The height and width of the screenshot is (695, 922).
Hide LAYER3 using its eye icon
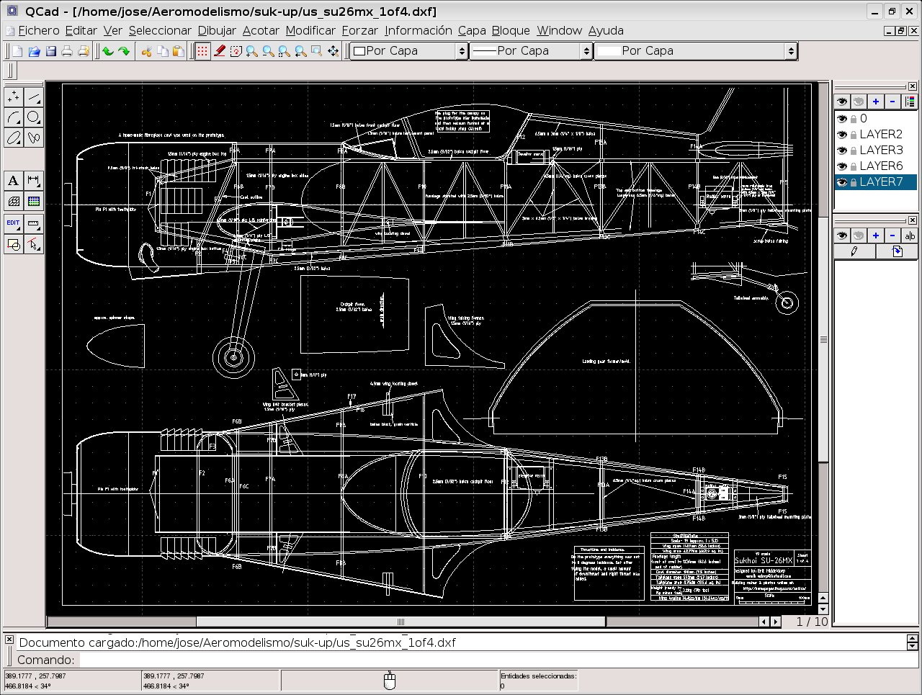coord(841,151)
